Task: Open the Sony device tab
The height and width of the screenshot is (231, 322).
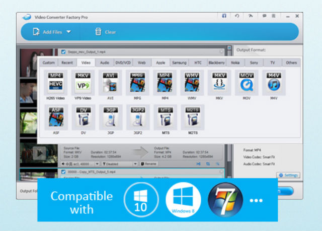Action: pos(254,63)
